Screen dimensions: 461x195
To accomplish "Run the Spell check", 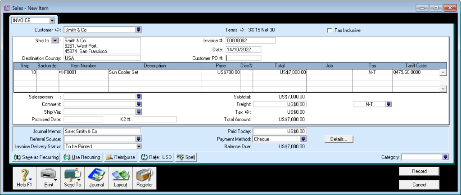I will 185,157.
